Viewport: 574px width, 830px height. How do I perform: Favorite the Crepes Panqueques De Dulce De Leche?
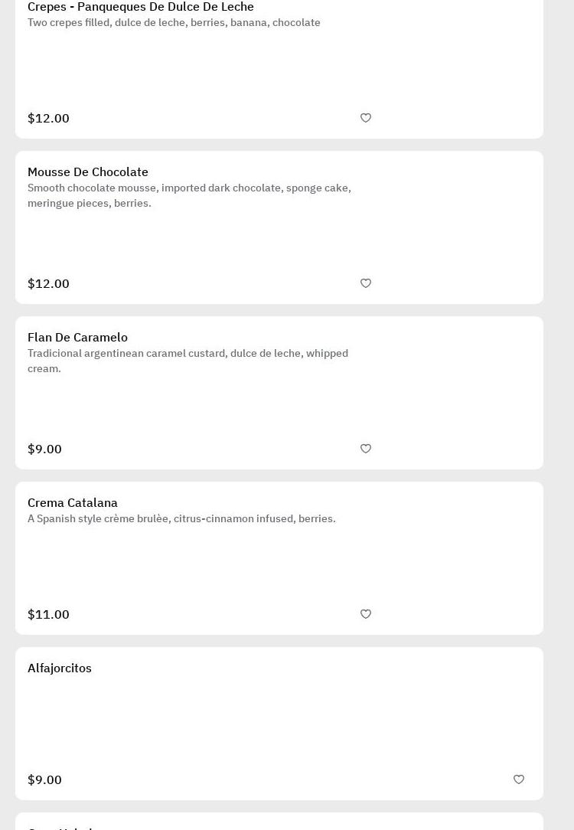pyautogui.click(x=366, y=118)
